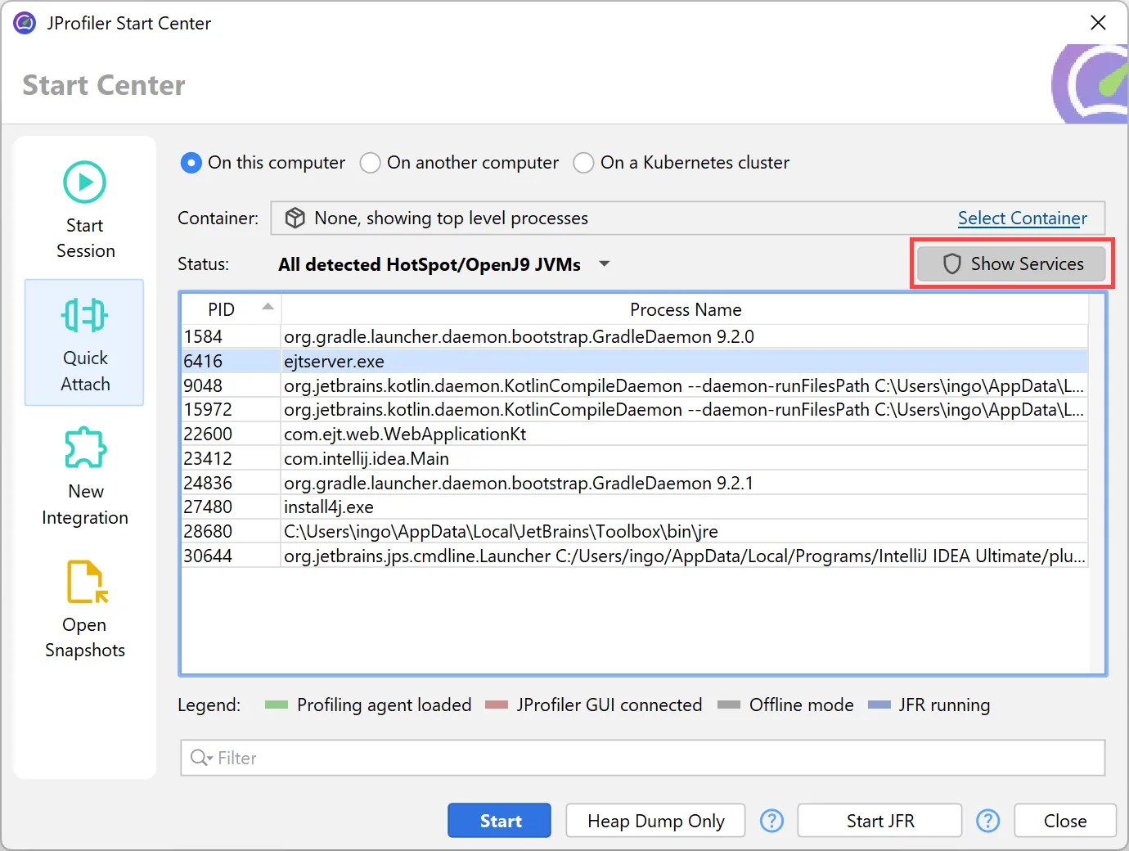1129x851 pixels.
Task: Click the Select Container link
Action: (x=1023, y=218)
